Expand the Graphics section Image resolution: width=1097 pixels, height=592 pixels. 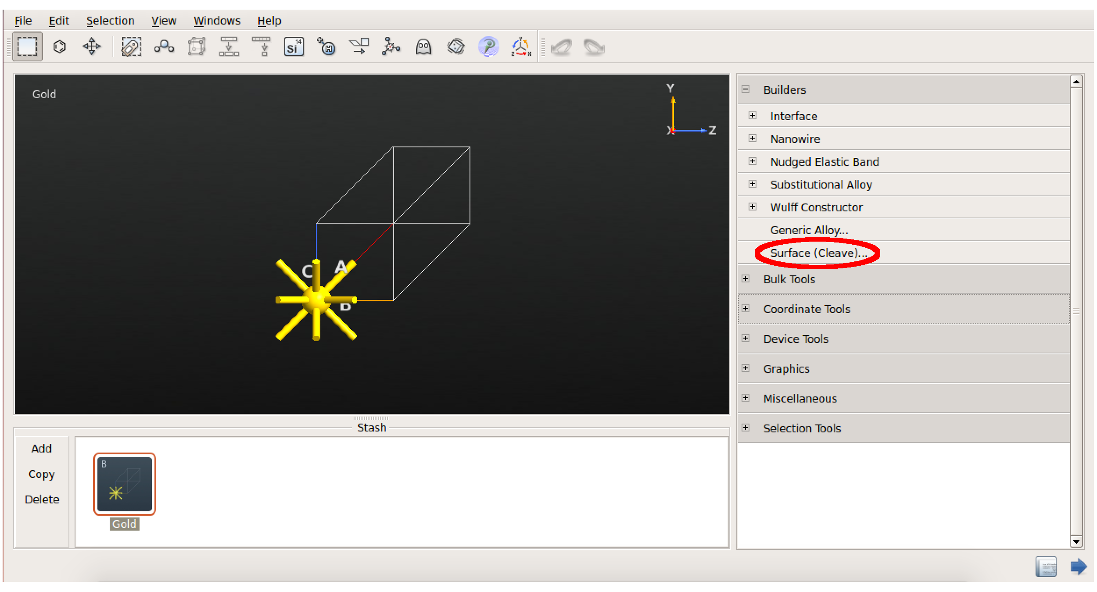point(746,368)
